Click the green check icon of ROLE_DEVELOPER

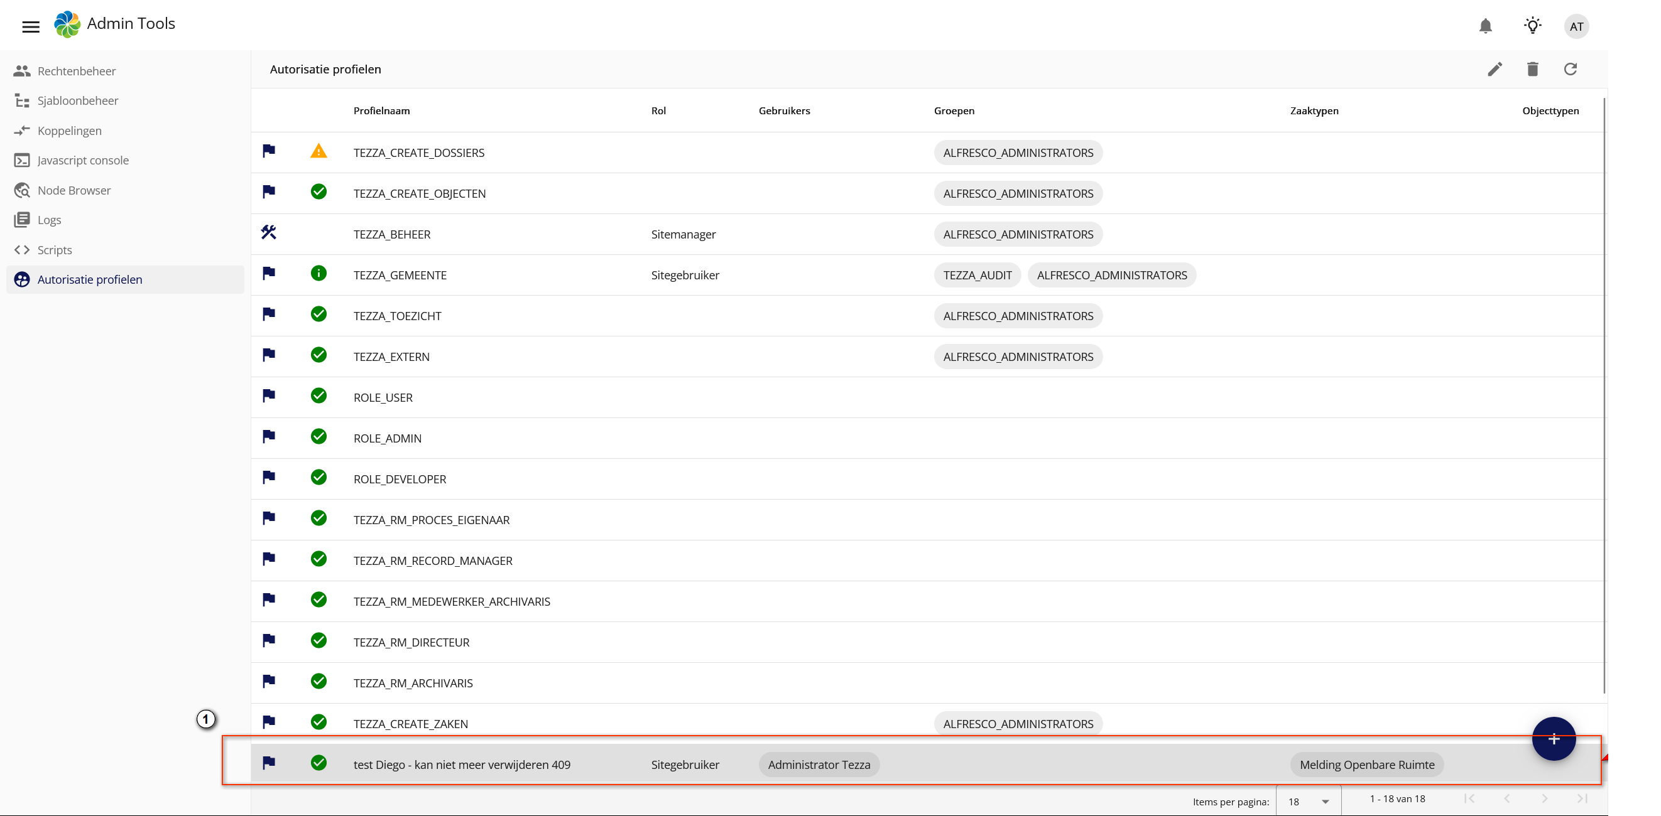click(319, 477)
